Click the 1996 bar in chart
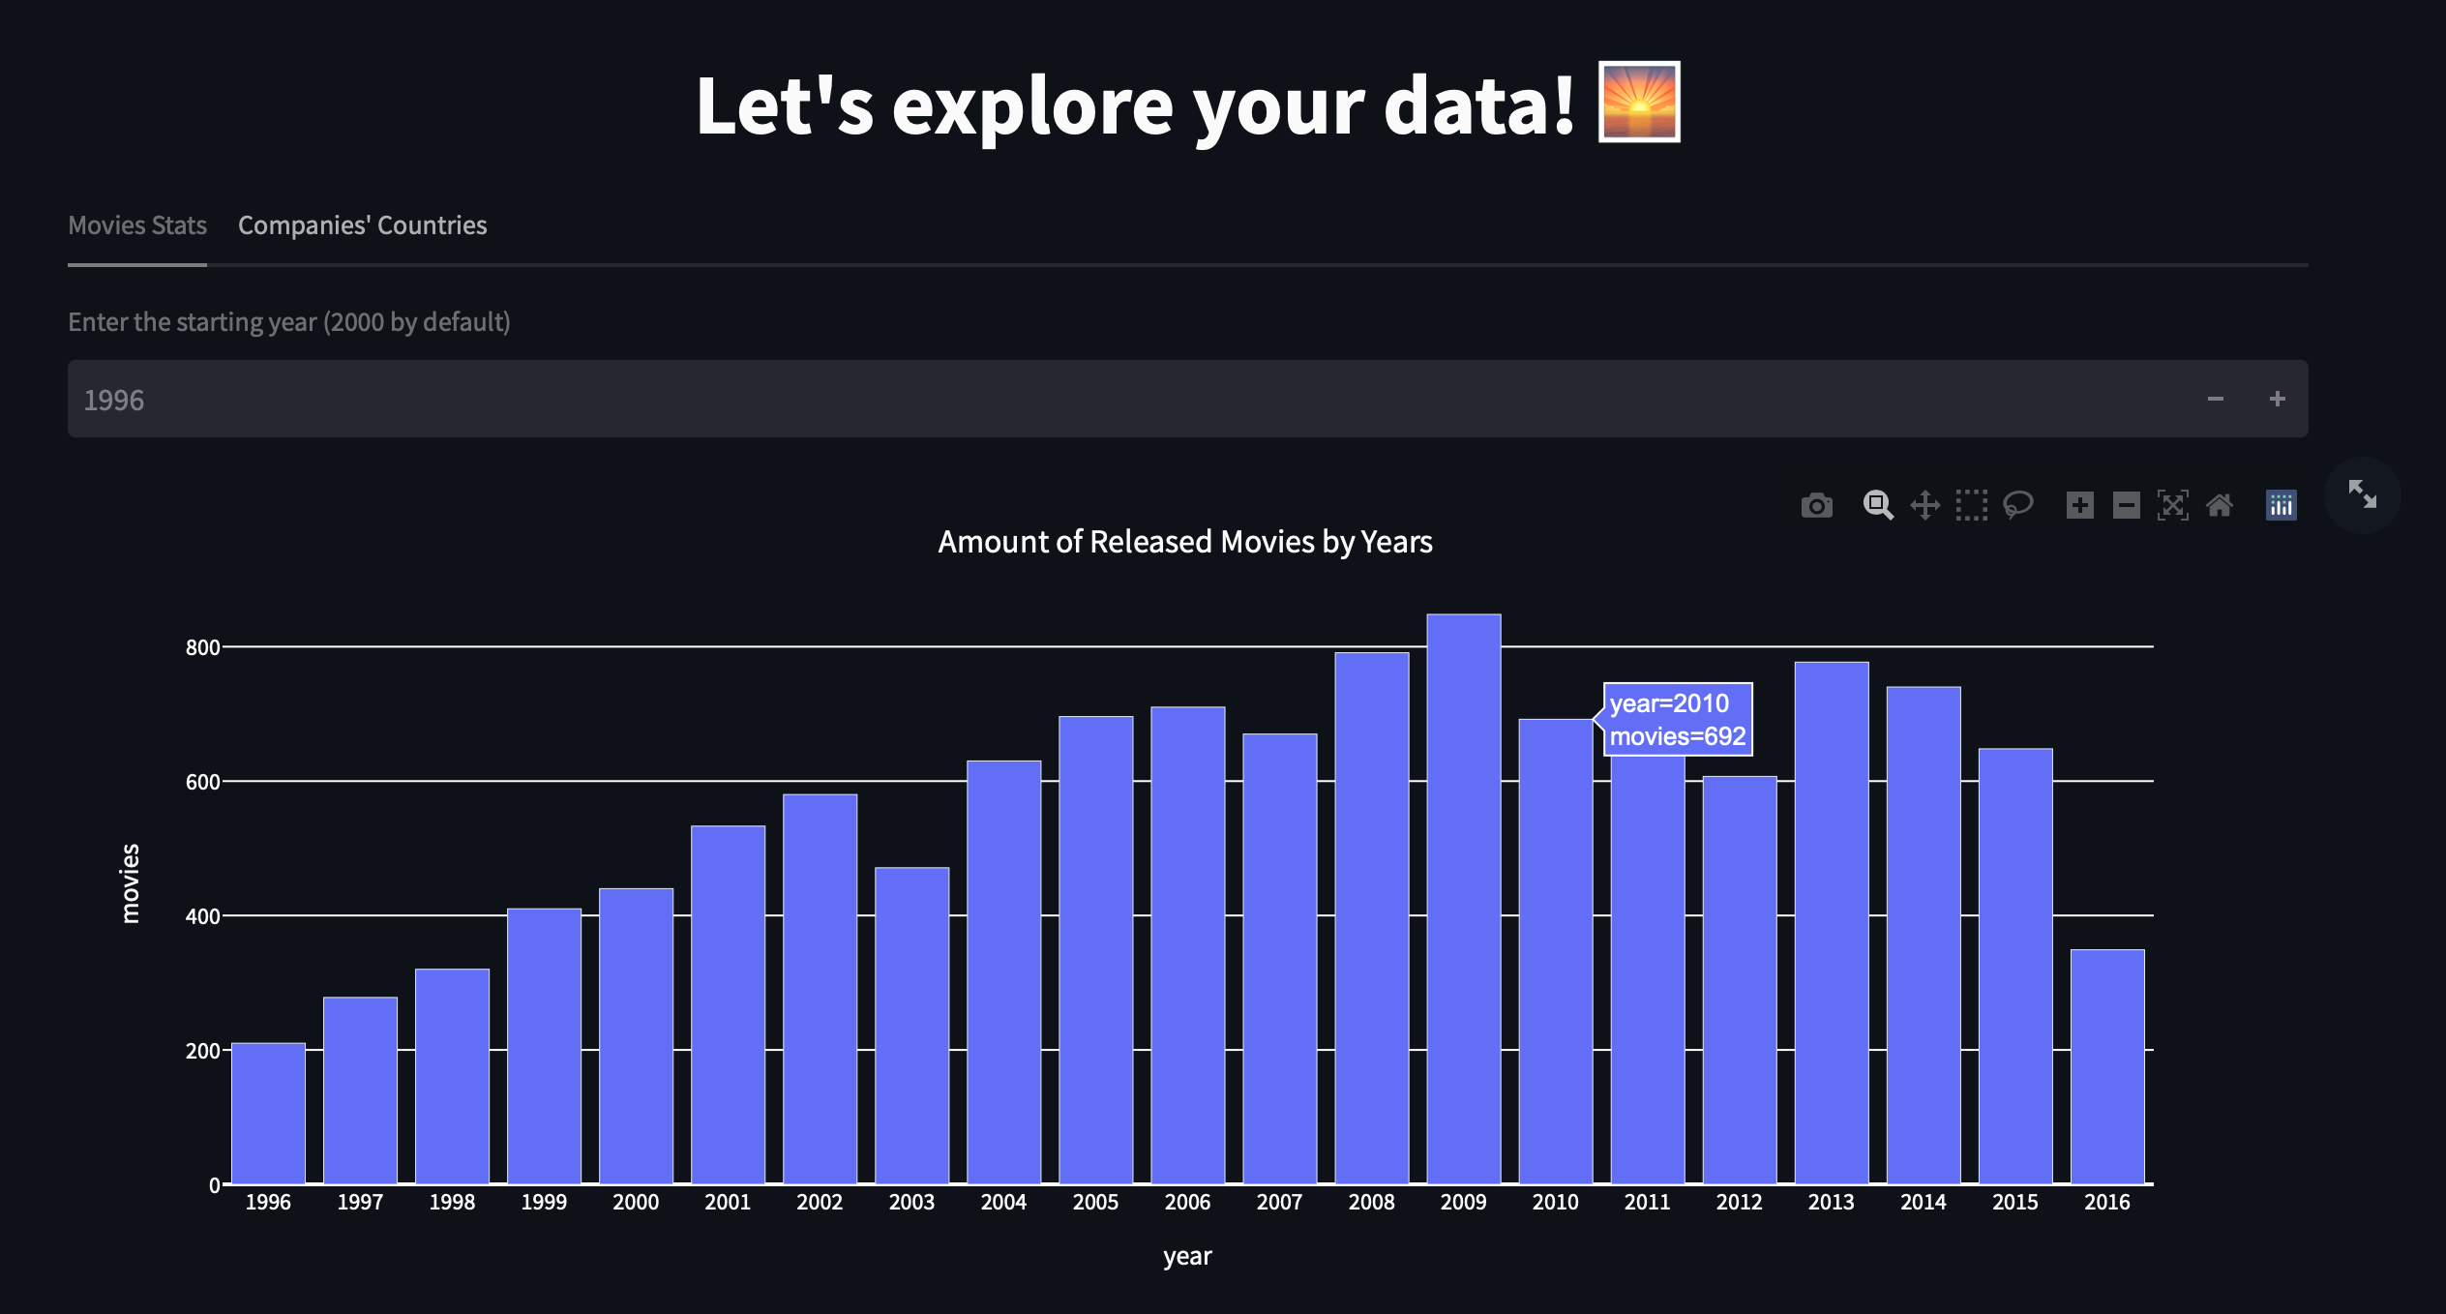The image size is (2446, 1314). (x=268, y=1113)
